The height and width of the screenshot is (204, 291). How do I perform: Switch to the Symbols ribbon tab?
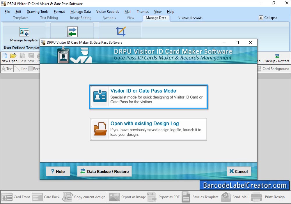pyautogui.click(x=109, y=18)
